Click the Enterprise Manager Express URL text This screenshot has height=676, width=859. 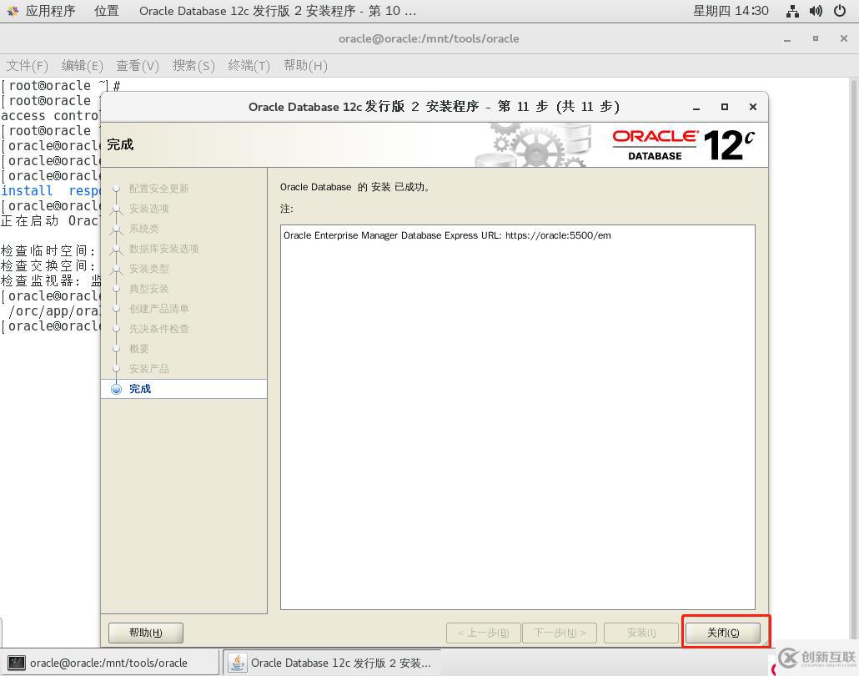448,235
